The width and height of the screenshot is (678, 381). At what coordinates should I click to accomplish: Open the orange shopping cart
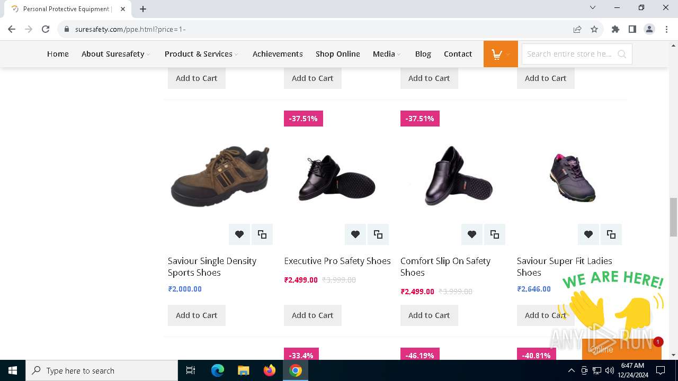pyautogui.click(x=500, y=54)
